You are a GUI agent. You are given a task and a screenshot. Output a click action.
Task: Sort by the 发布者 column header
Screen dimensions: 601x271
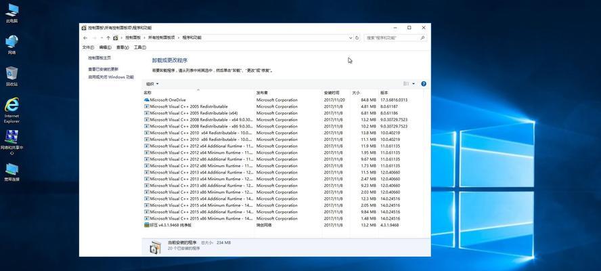click(288, 93)
